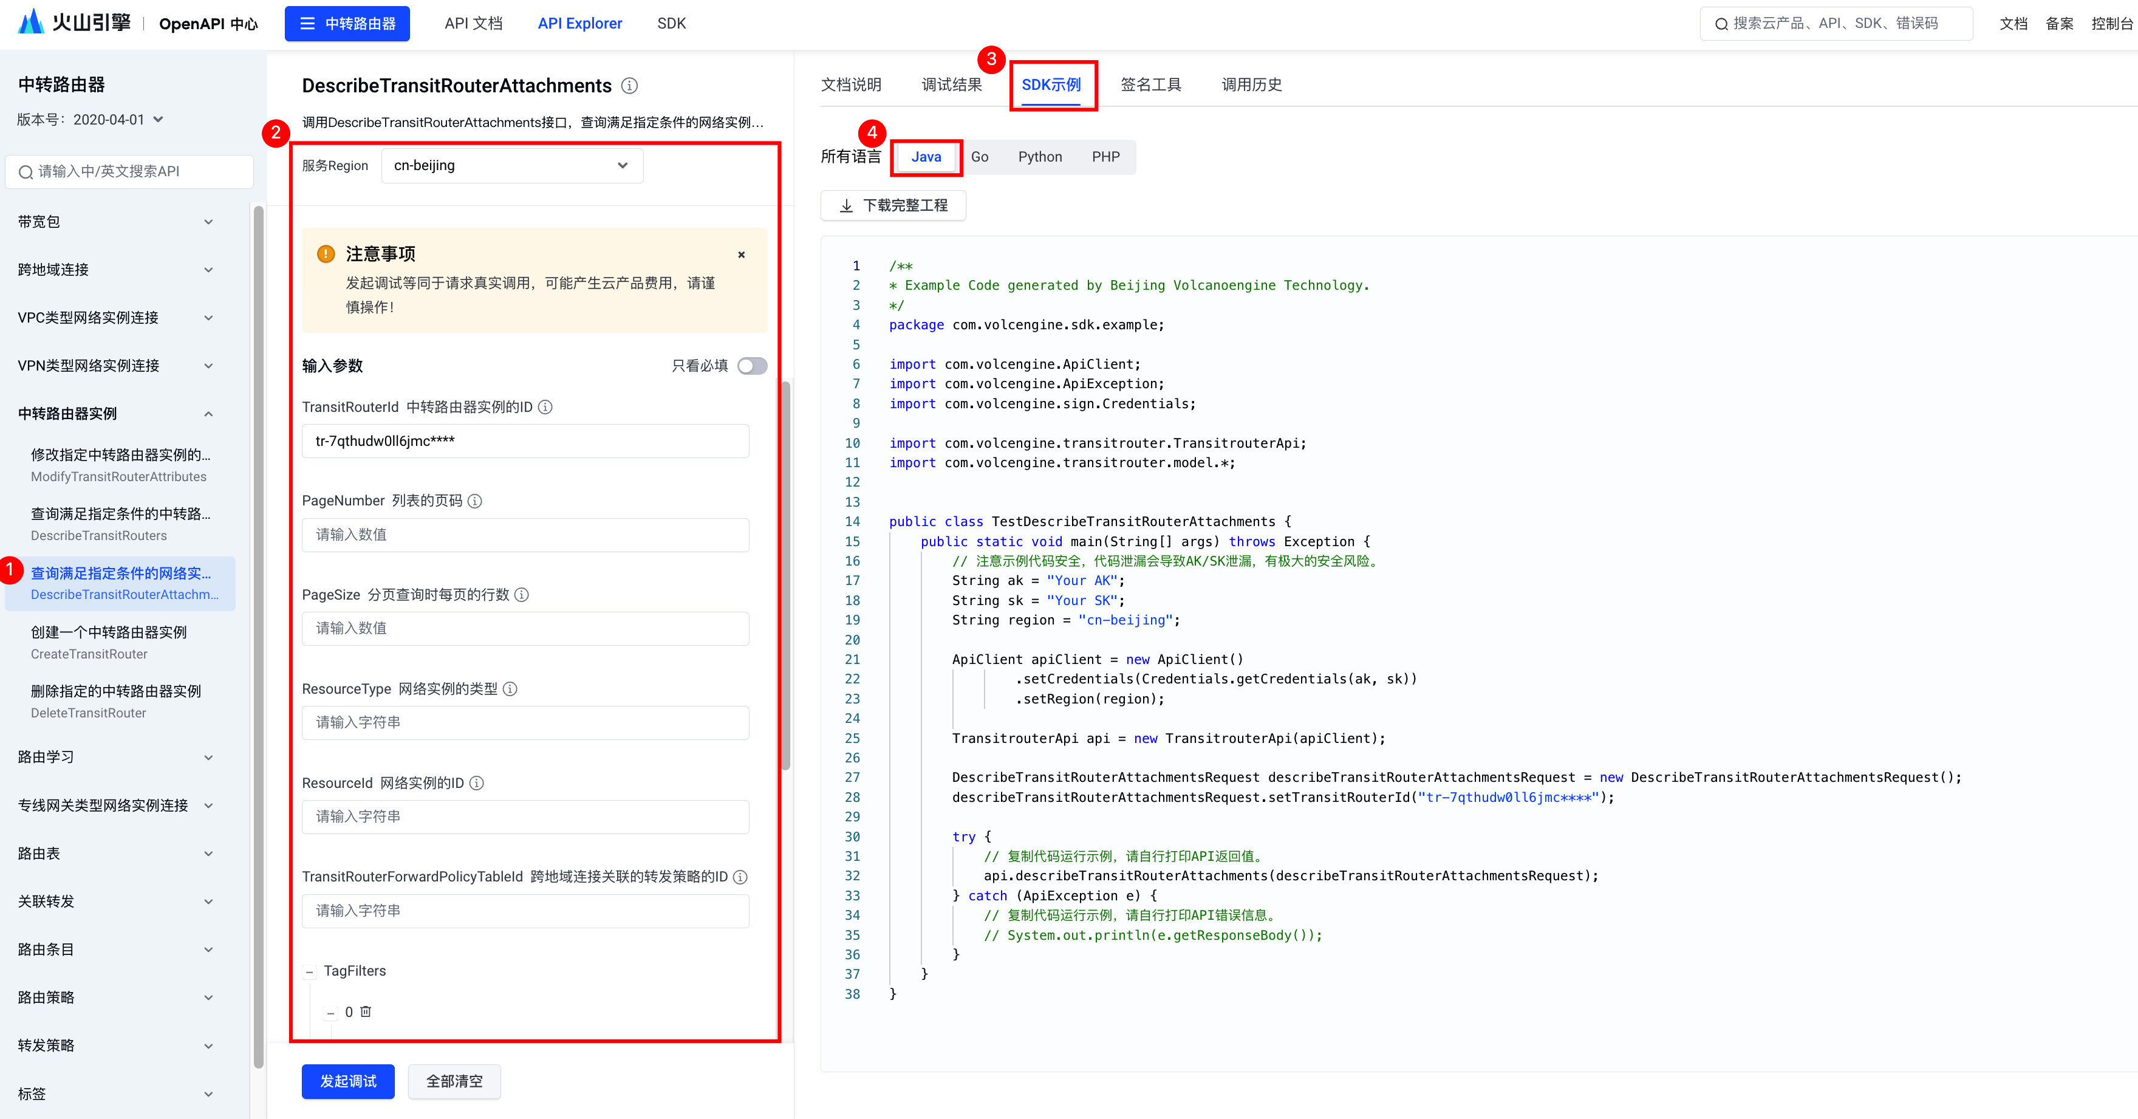Screen dimensions: 2138x1119
Task: Select ModifyTransitRouterAttributes API item
Action: [x=120, y=465]
